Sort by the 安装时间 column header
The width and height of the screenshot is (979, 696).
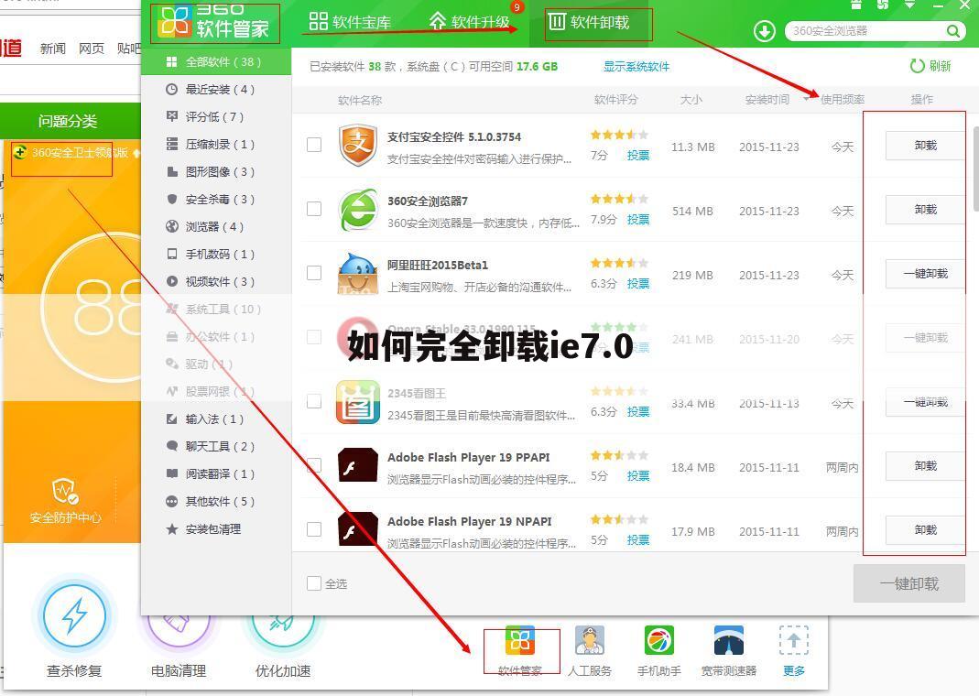click(x=767, y=99)
